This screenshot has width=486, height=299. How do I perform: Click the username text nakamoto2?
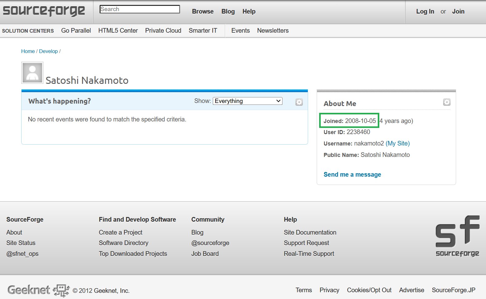pyautogui.click(x=369, y=143)
